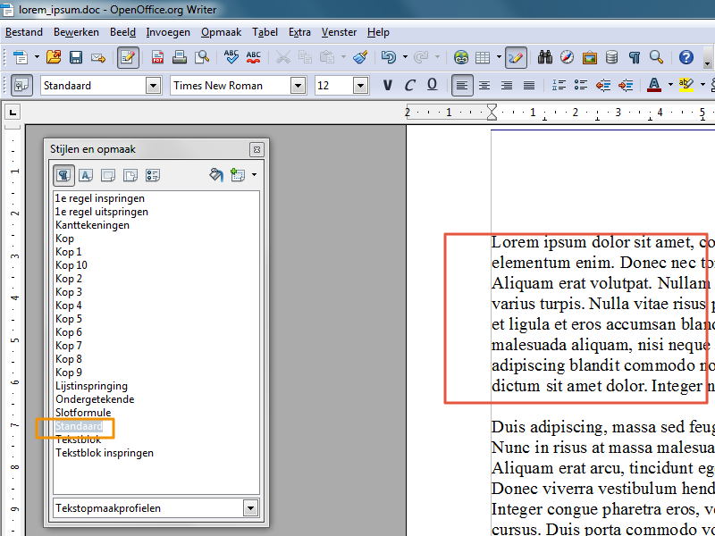Toggle Underline (O) formatting button
Image resolution: width=715 pixels, height=536 pixels.
pos(432,85)
